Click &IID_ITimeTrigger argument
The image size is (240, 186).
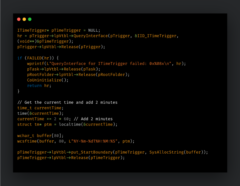(x=155, y=36)
